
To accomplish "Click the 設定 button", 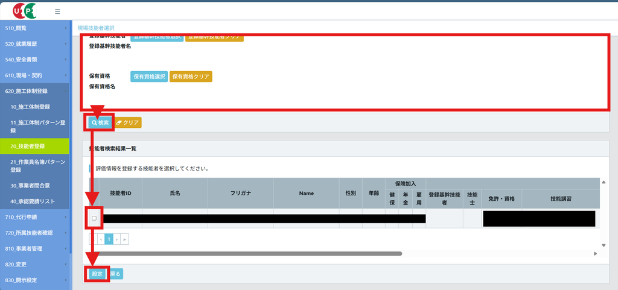I will (x=97, y=274).
